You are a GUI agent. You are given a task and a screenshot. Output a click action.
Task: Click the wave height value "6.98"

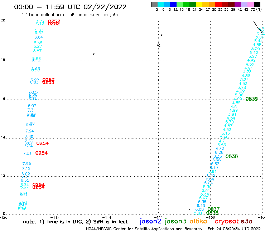[217, 160]
